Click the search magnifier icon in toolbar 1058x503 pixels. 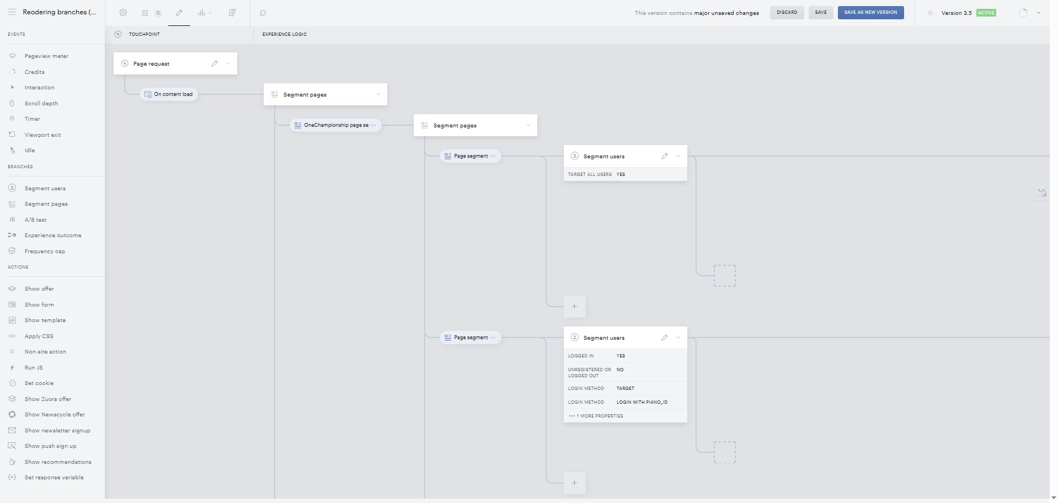click(263, 13)
